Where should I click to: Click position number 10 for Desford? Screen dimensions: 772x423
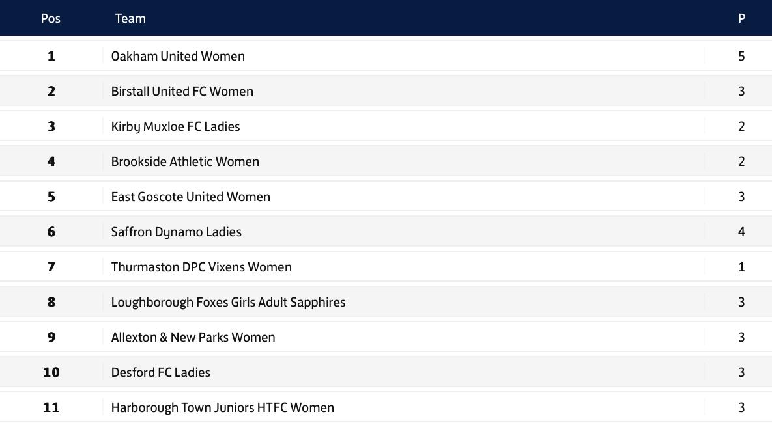51,372
